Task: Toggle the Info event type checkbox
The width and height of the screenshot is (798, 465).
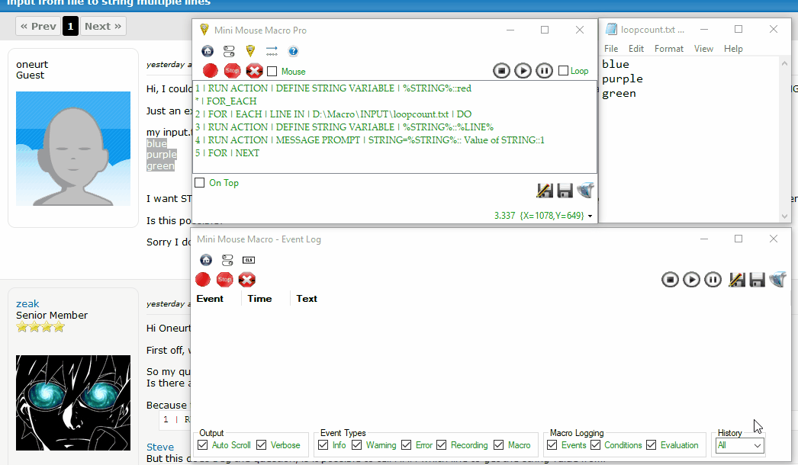Action: click(323, 444)
